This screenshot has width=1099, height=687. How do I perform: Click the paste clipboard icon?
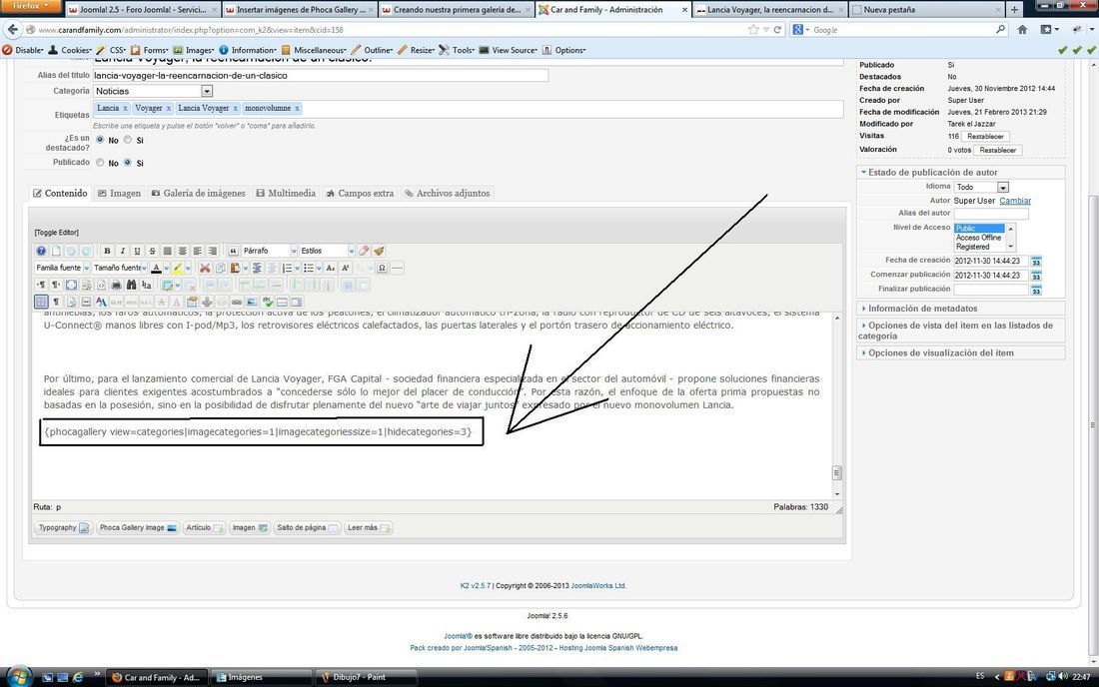tap(235, 268)
